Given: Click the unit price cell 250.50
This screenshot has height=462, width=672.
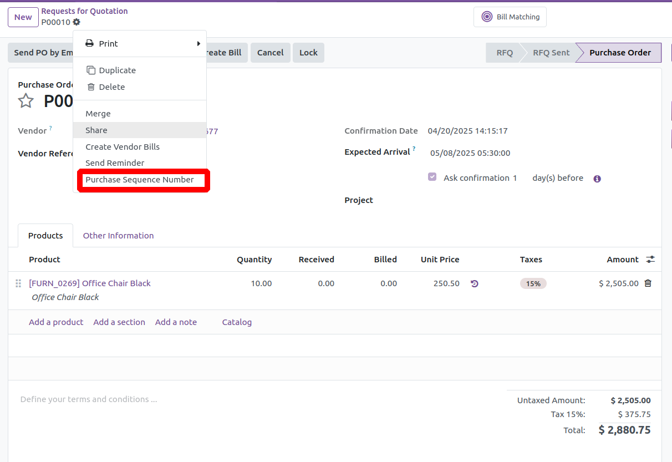Looking at the screenshot, I should tap(446, 283).
